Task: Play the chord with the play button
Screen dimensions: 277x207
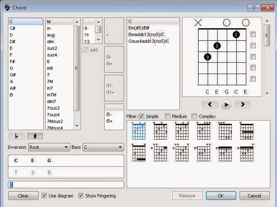Action: point(226,105)
